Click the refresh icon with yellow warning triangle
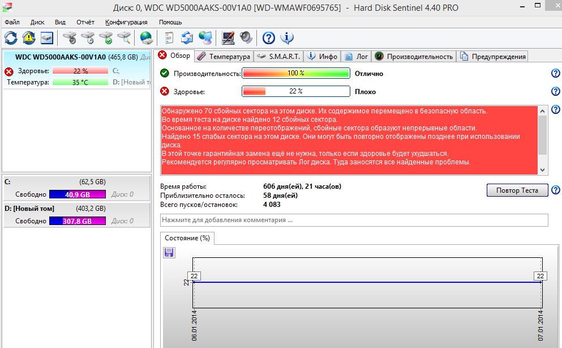562x348 pixels. click(29, 37)
